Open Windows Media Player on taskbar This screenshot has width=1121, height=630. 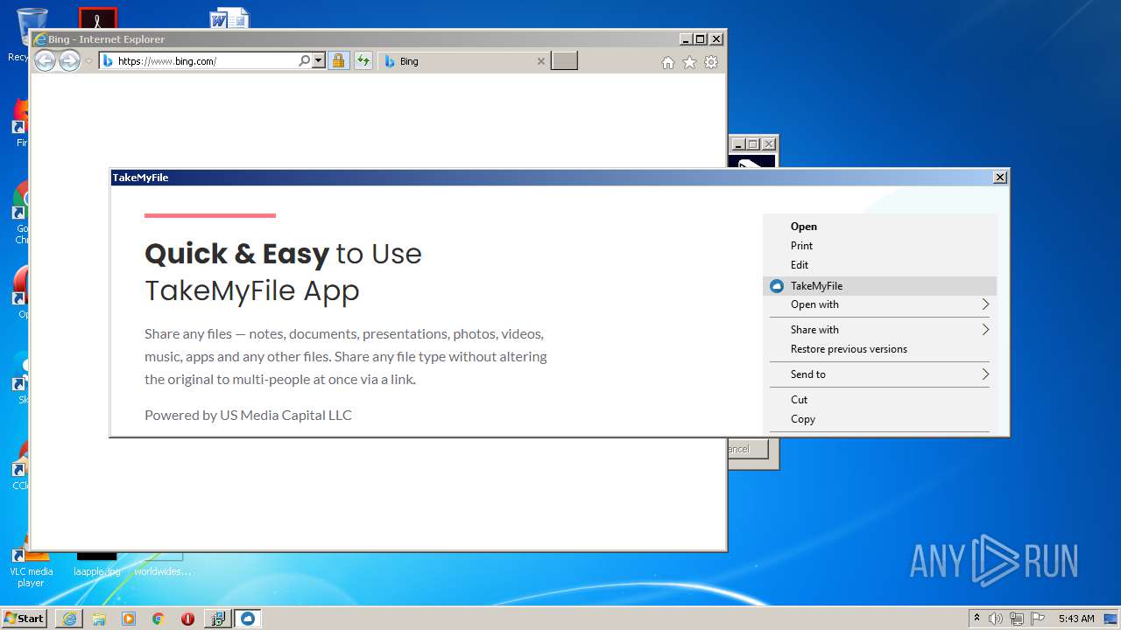click(129, 619)
